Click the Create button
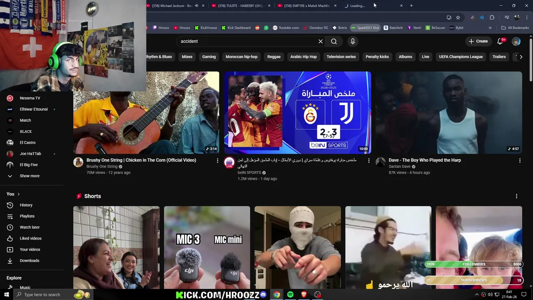This screenshot has height=300, width=533. coord(478,41)
